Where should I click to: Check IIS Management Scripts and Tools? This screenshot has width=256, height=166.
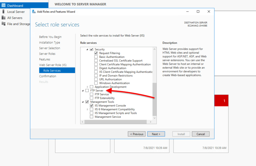[x=92, y=113]
